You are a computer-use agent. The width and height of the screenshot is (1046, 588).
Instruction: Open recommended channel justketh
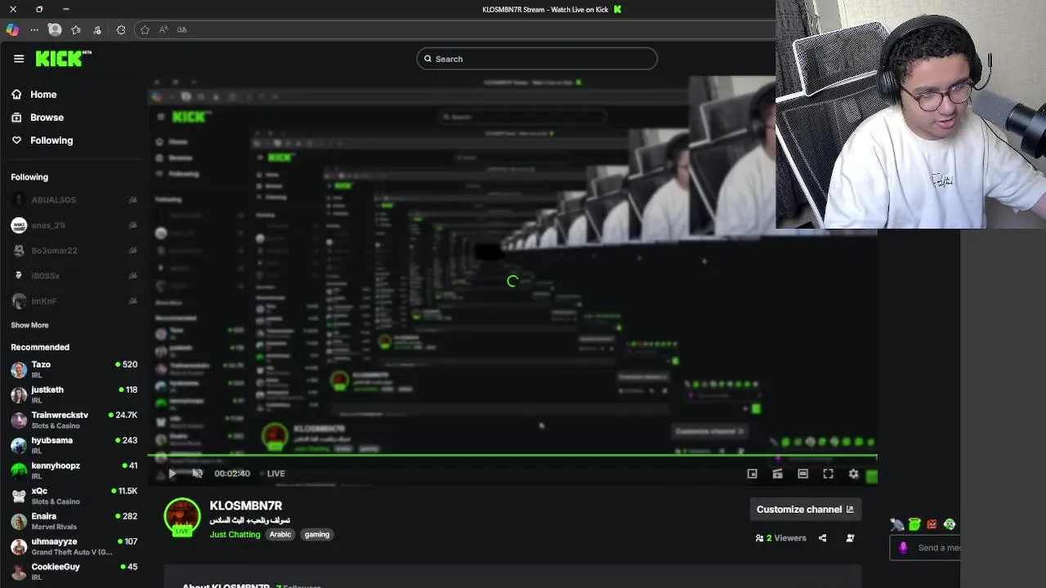coord(74,394)
